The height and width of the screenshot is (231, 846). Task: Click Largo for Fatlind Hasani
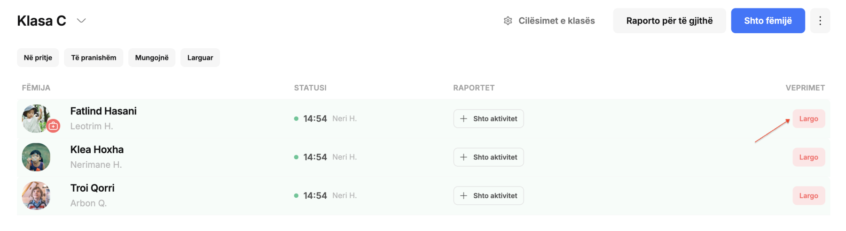click(808, 119)
